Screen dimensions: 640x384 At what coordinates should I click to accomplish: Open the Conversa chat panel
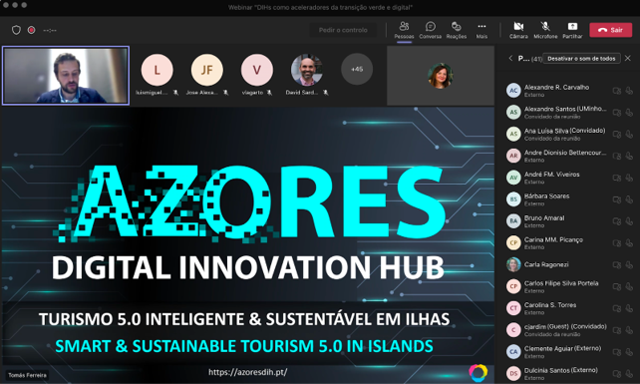431,30
